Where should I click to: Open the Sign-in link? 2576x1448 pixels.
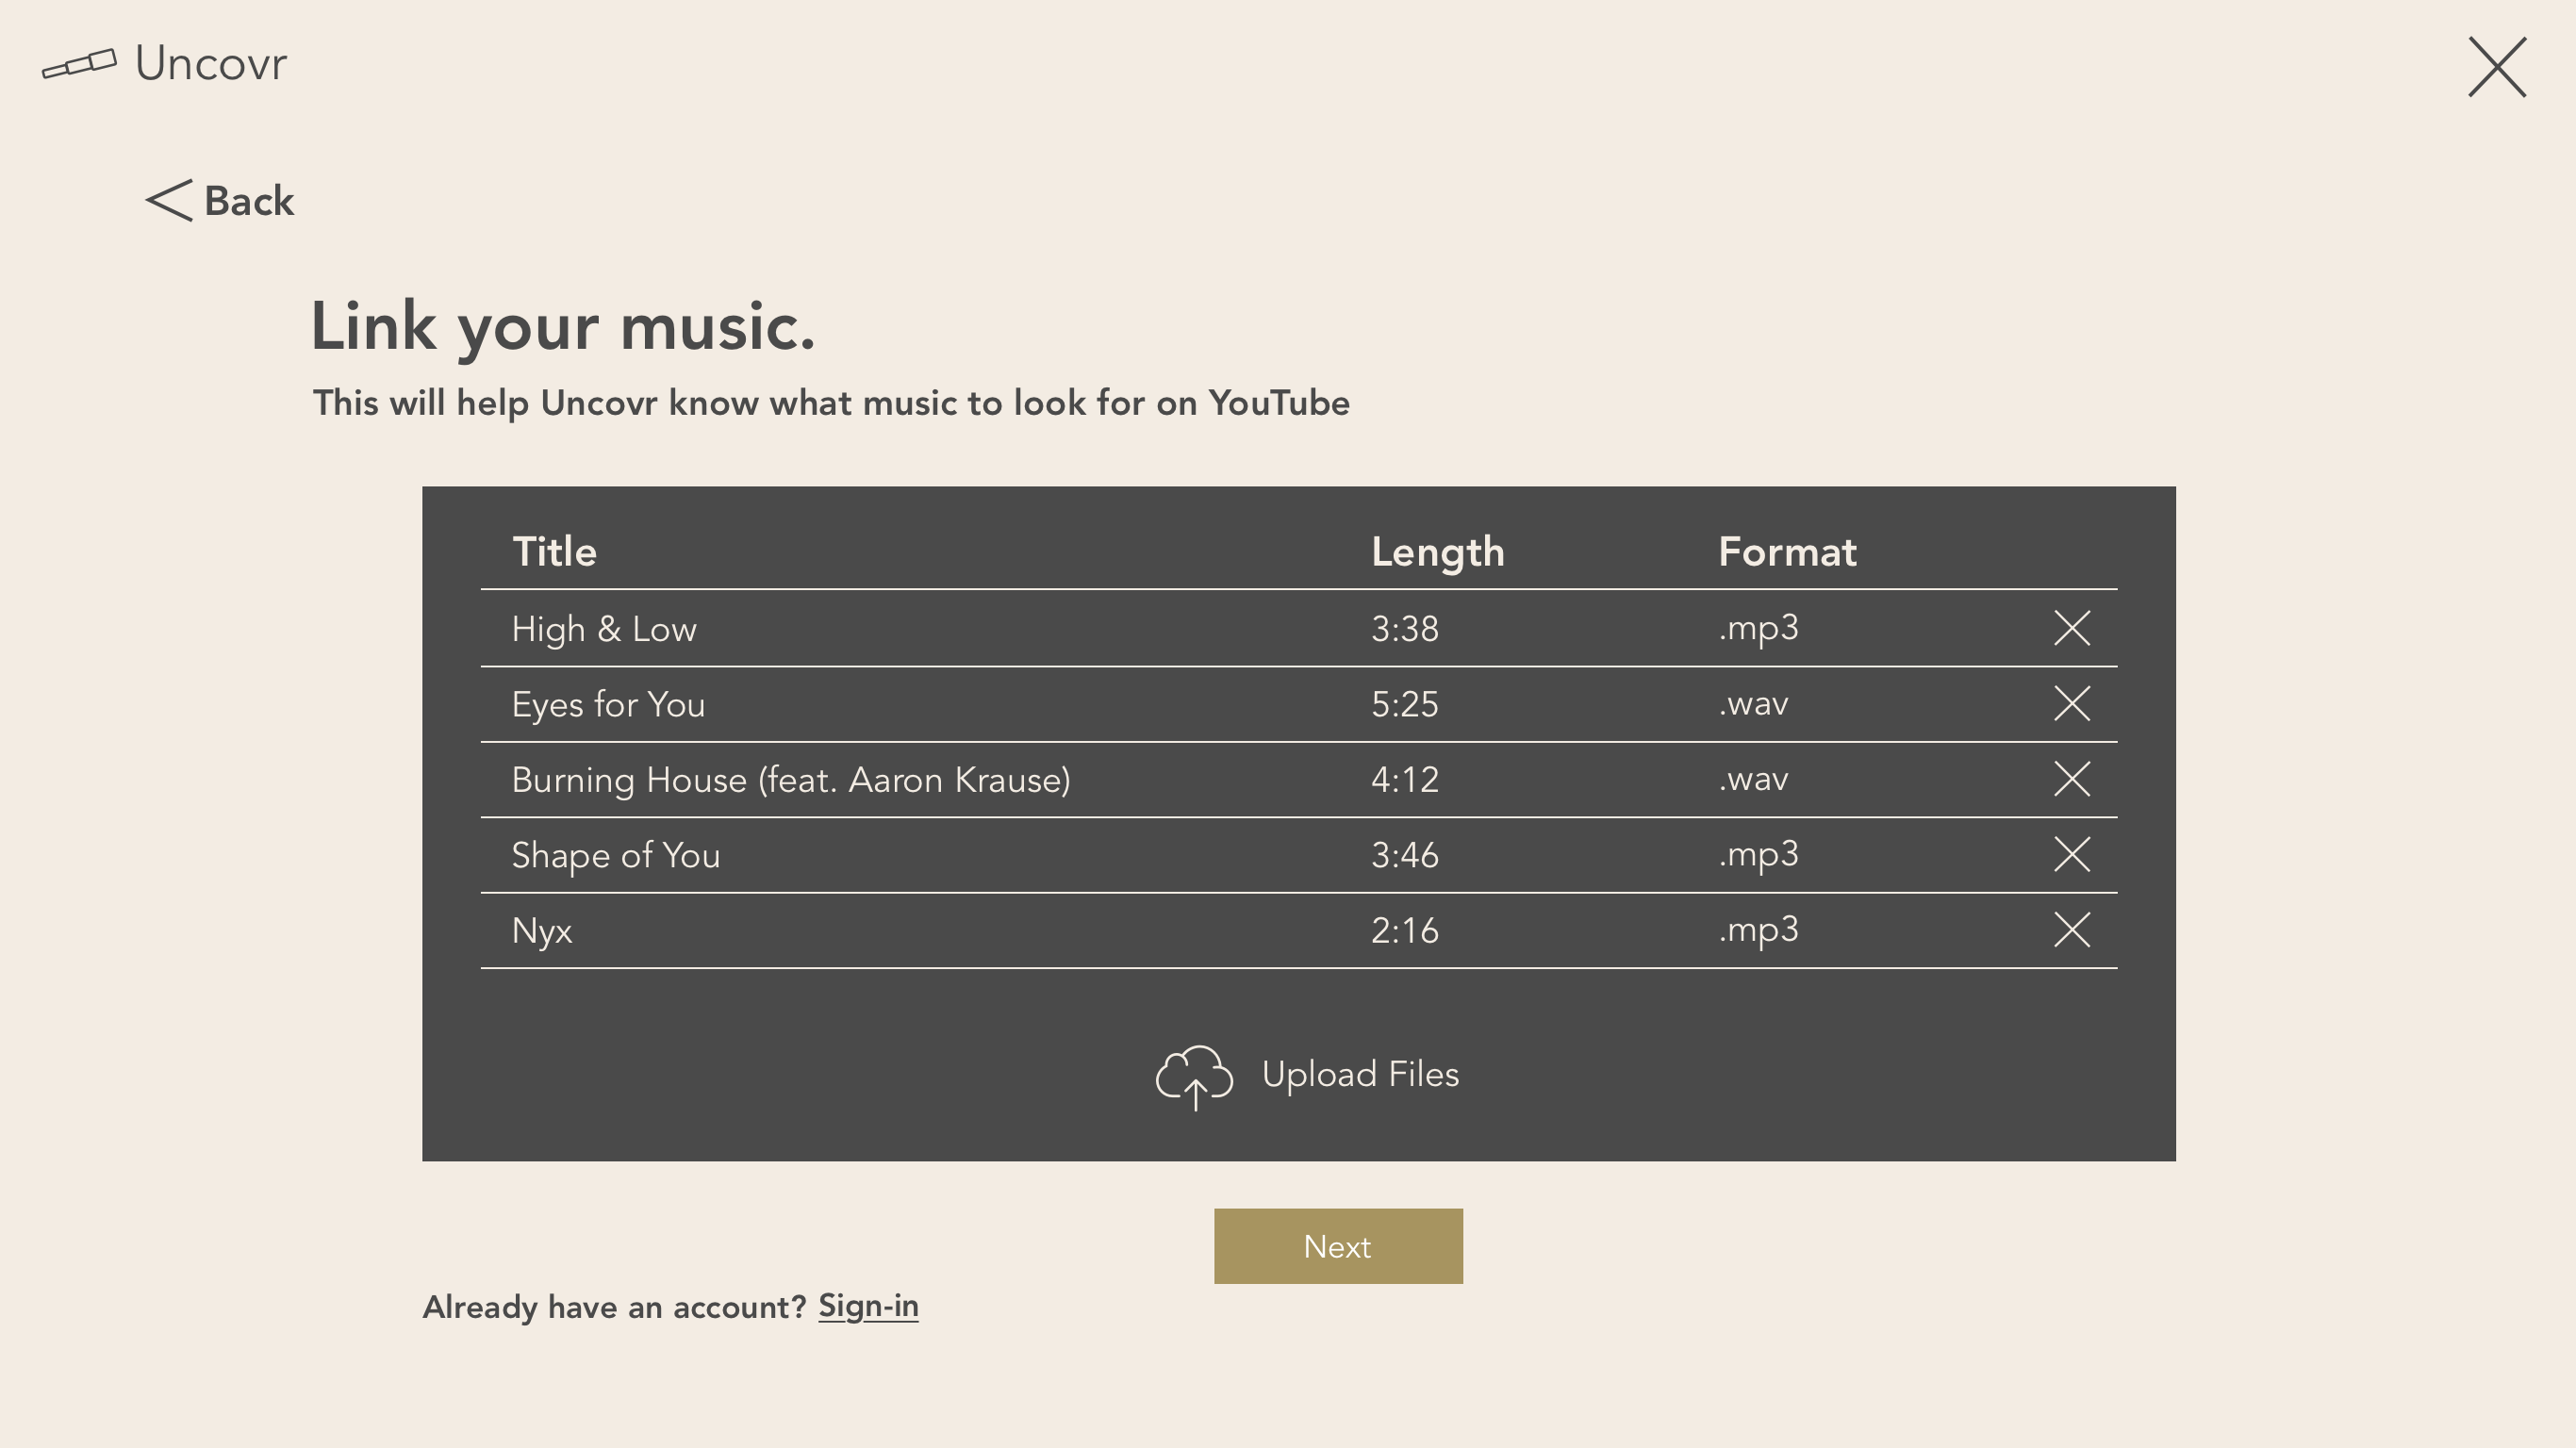[x=868, y=1306]
